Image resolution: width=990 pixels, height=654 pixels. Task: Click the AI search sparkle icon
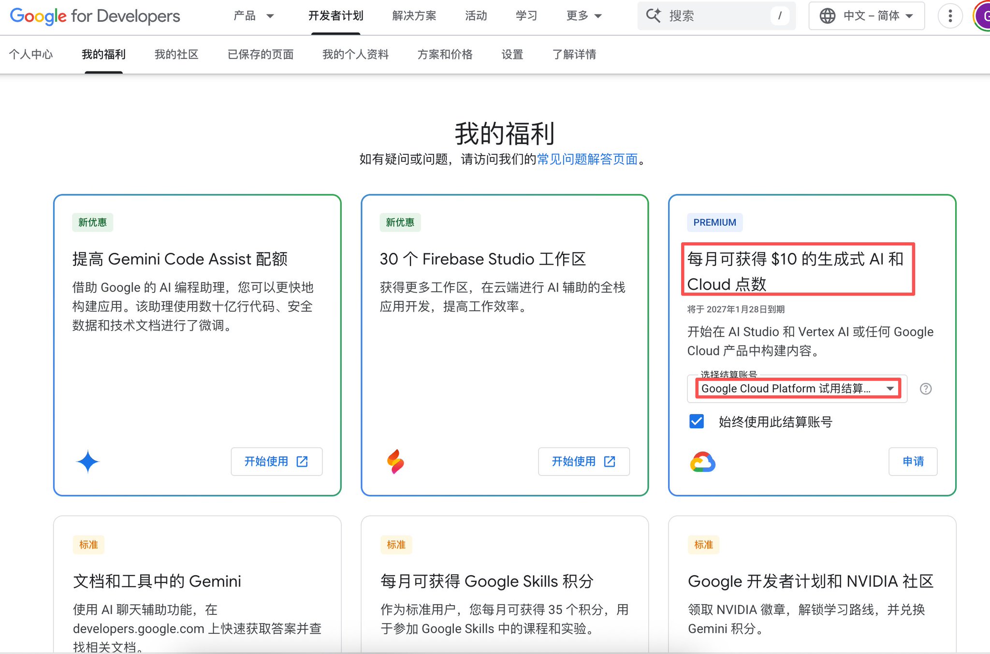(654, 16)
